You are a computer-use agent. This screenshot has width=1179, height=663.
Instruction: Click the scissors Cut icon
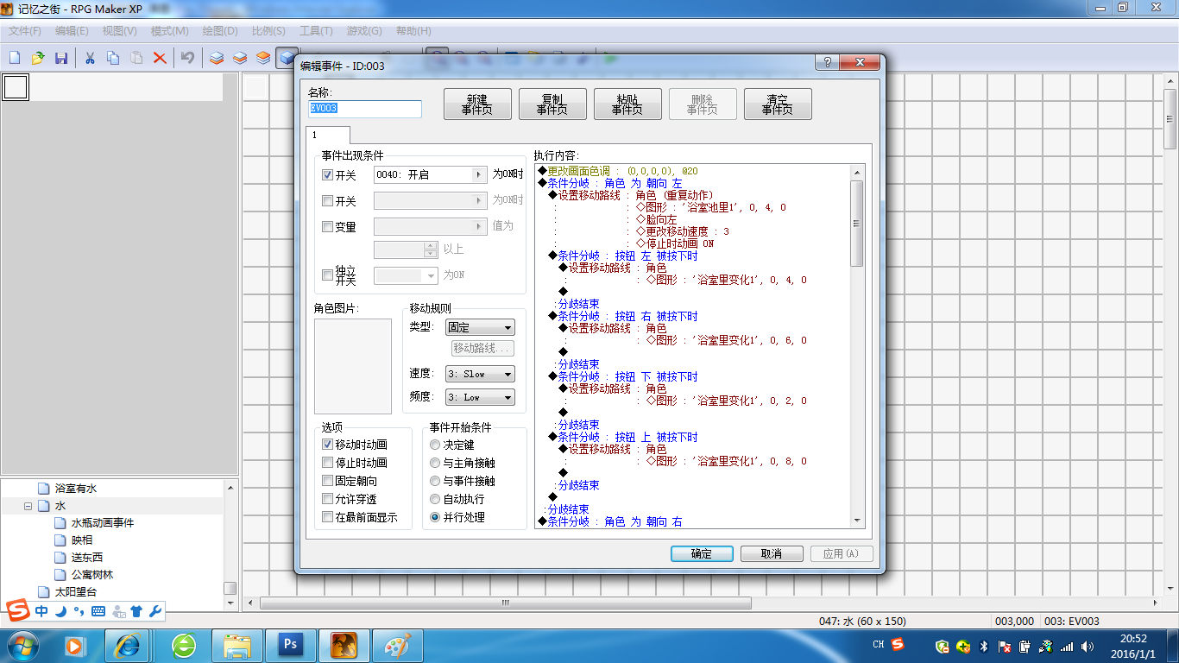click(x=90, y=58)
